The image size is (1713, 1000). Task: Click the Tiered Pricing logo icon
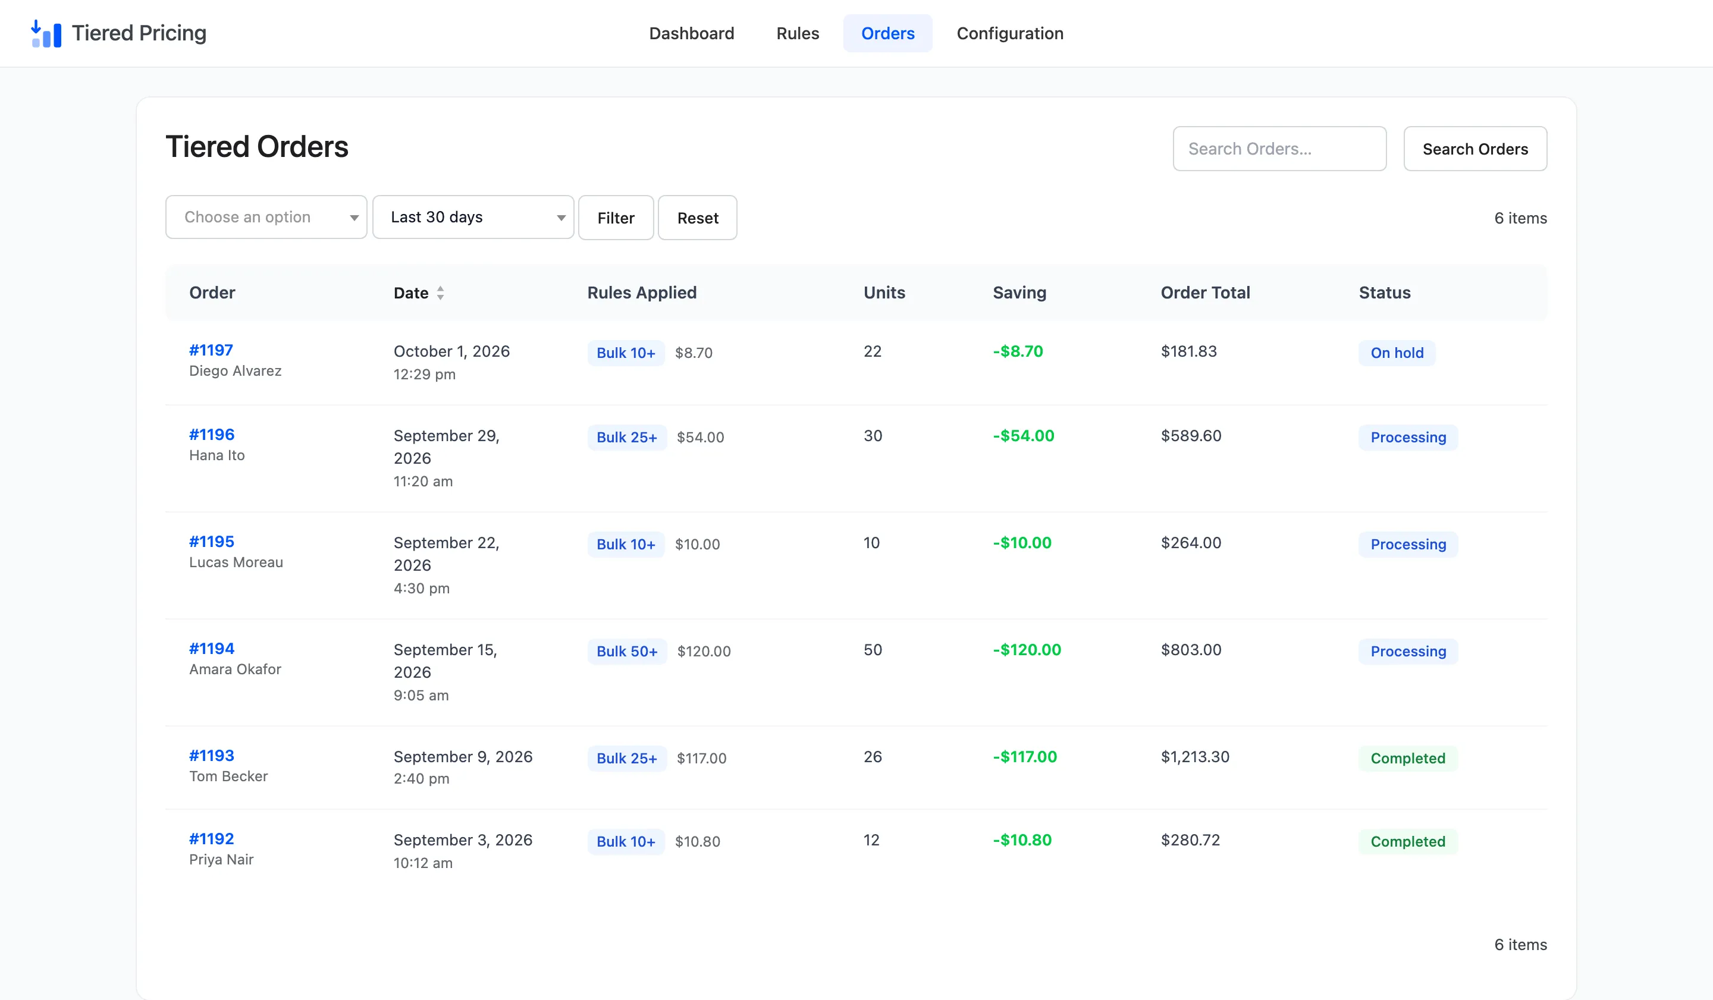click(46, 33)
